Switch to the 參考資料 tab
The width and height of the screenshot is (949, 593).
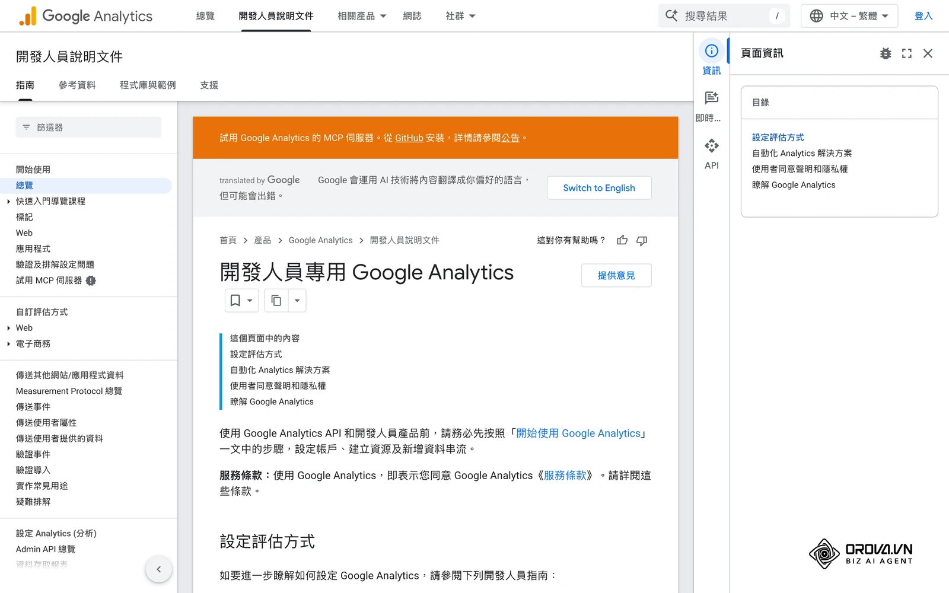point(77,85)
